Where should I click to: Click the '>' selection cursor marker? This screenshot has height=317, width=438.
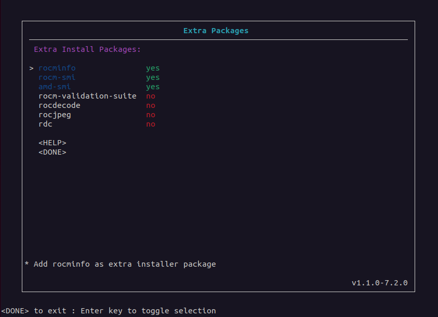[x=32, y=68]
